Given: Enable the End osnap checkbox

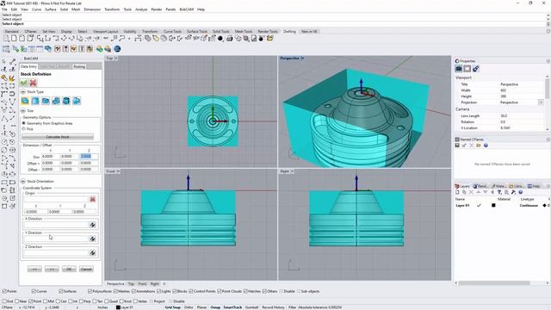Looking at the screenshot, I should pyautogui.click(x=4, y=301).
